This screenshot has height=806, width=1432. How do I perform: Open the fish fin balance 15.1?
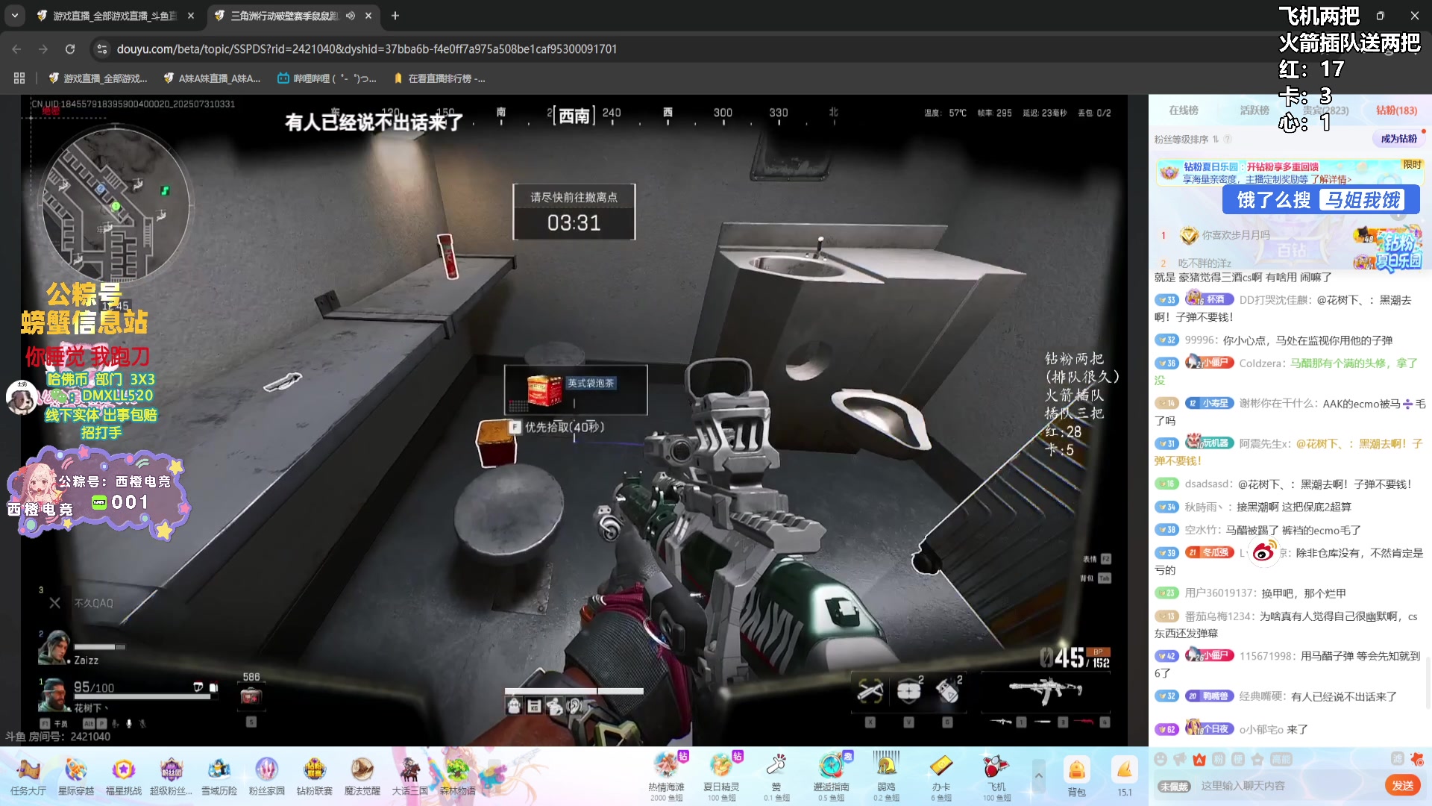click(x=1125, y=776)
